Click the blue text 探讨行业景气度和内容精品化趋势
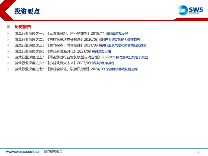Image resolution: width=208 pixels, height=156 pixels. click(122, 45)
